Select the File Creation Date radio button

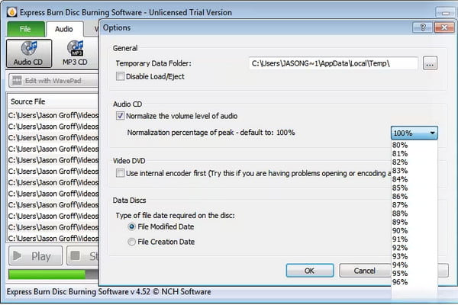[x=132, y=242]
